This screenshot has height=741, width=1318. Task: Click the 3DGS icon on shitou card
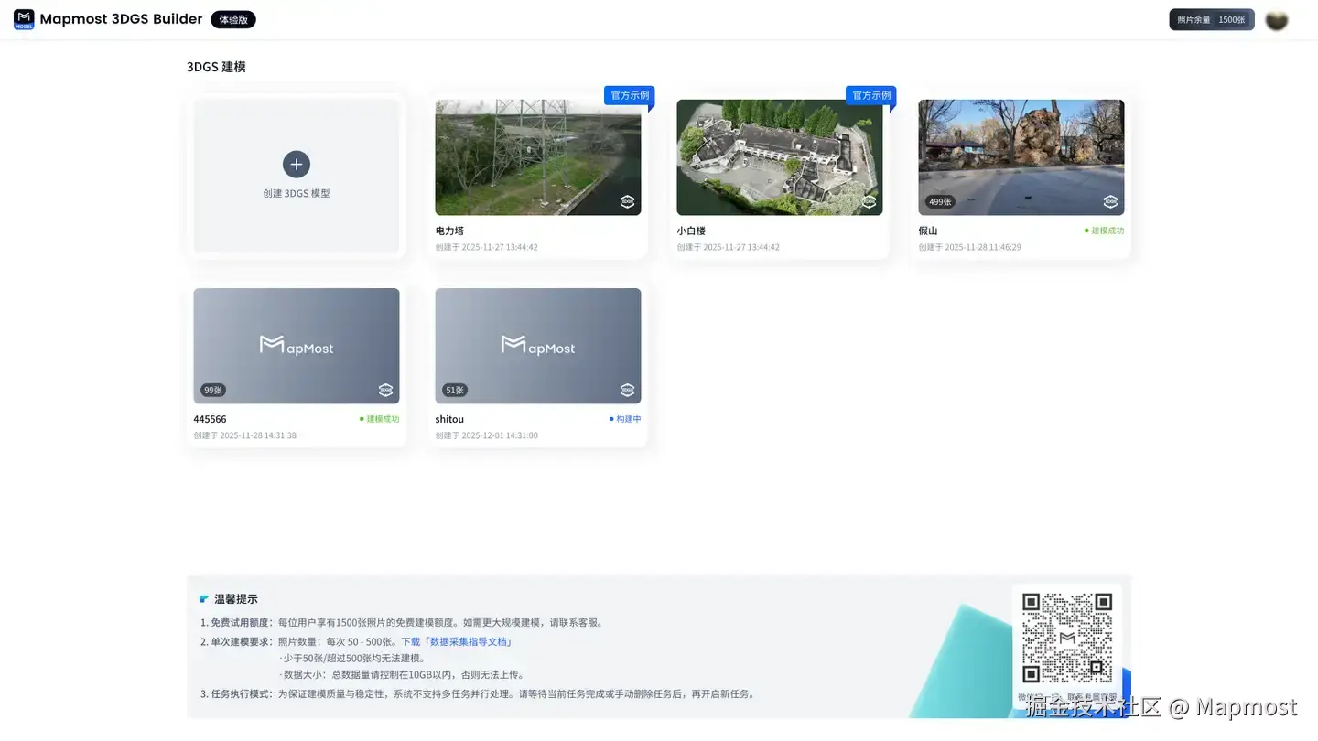pos(627,390)
